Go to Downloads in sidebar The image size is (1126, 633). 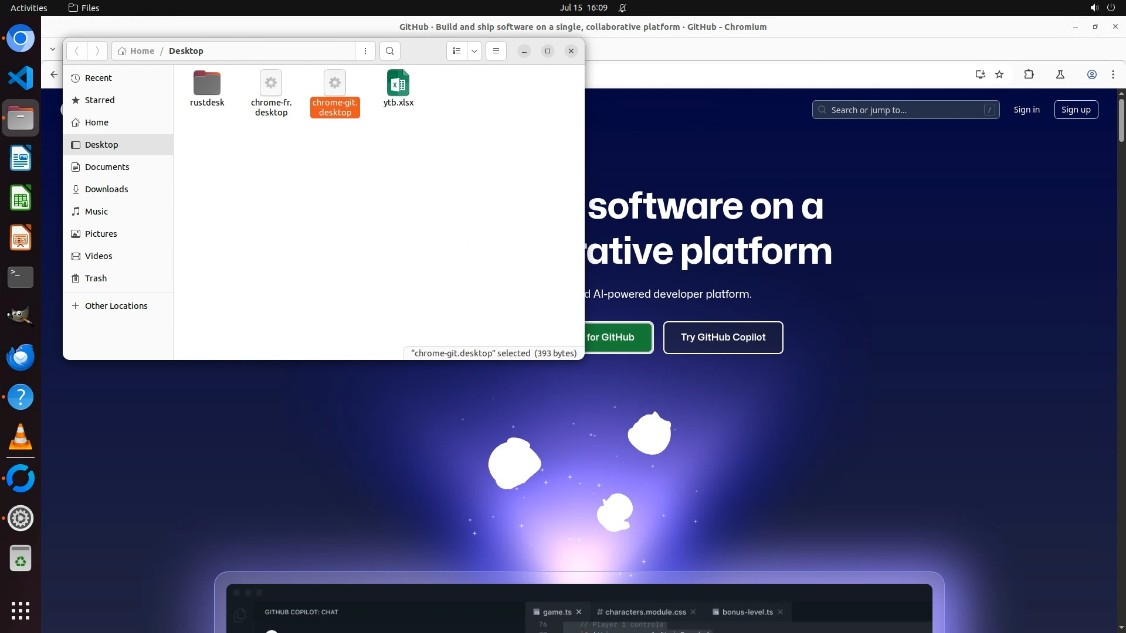point(106,189)
